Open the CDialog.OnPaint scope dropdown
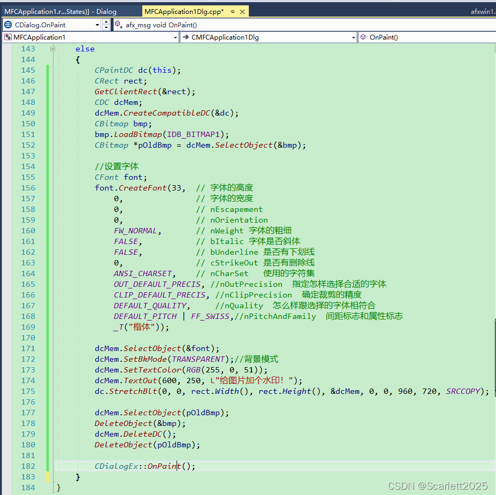This screenshot has width=496, height=495. 97,25
